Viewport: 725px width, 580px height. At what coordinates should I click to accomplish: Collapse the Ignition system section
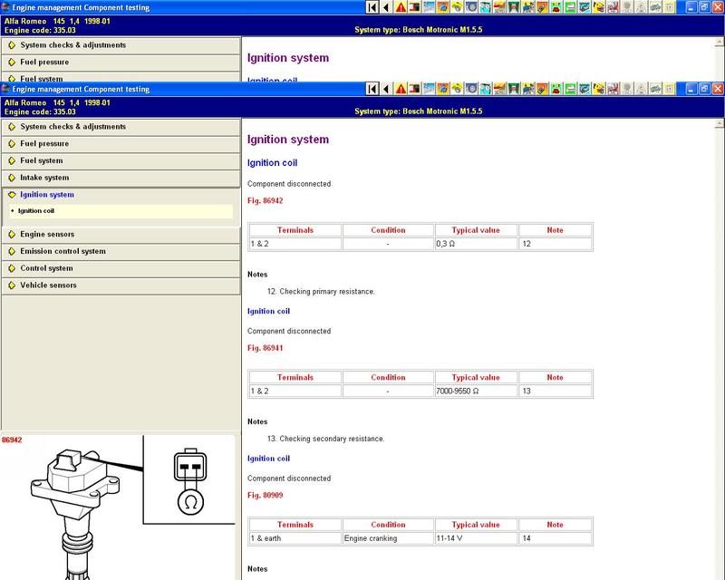[121, 195]
